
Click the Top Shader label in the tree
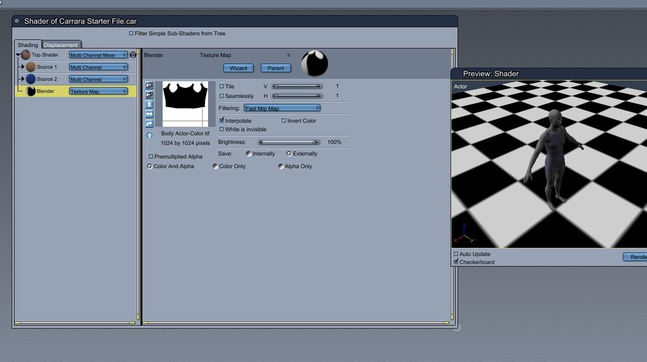point(45,55)
